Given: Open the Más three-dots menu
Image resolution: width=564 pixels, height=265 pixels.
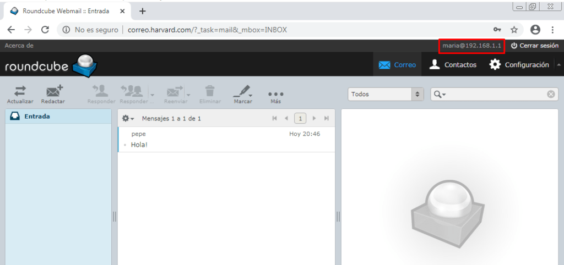Looking at the screenshot, I should [275, 93].
